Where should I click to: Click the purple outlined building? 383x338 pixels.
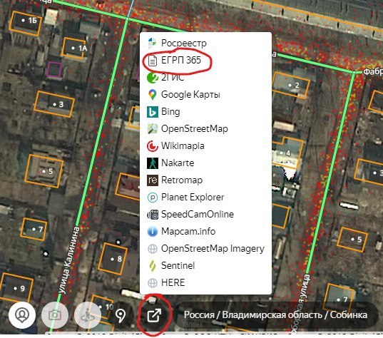pos(54,70)
